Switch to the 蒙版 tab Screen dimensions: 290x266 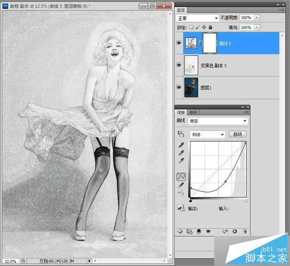193,113
